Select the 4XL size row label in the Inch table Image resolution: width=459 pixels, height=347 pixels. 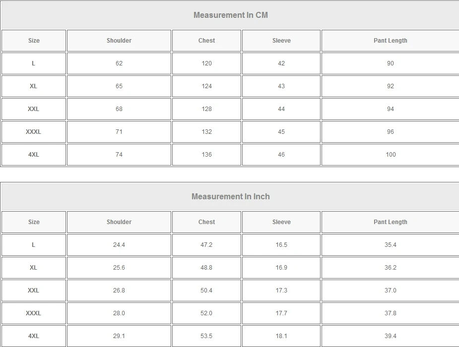point(33,336)
